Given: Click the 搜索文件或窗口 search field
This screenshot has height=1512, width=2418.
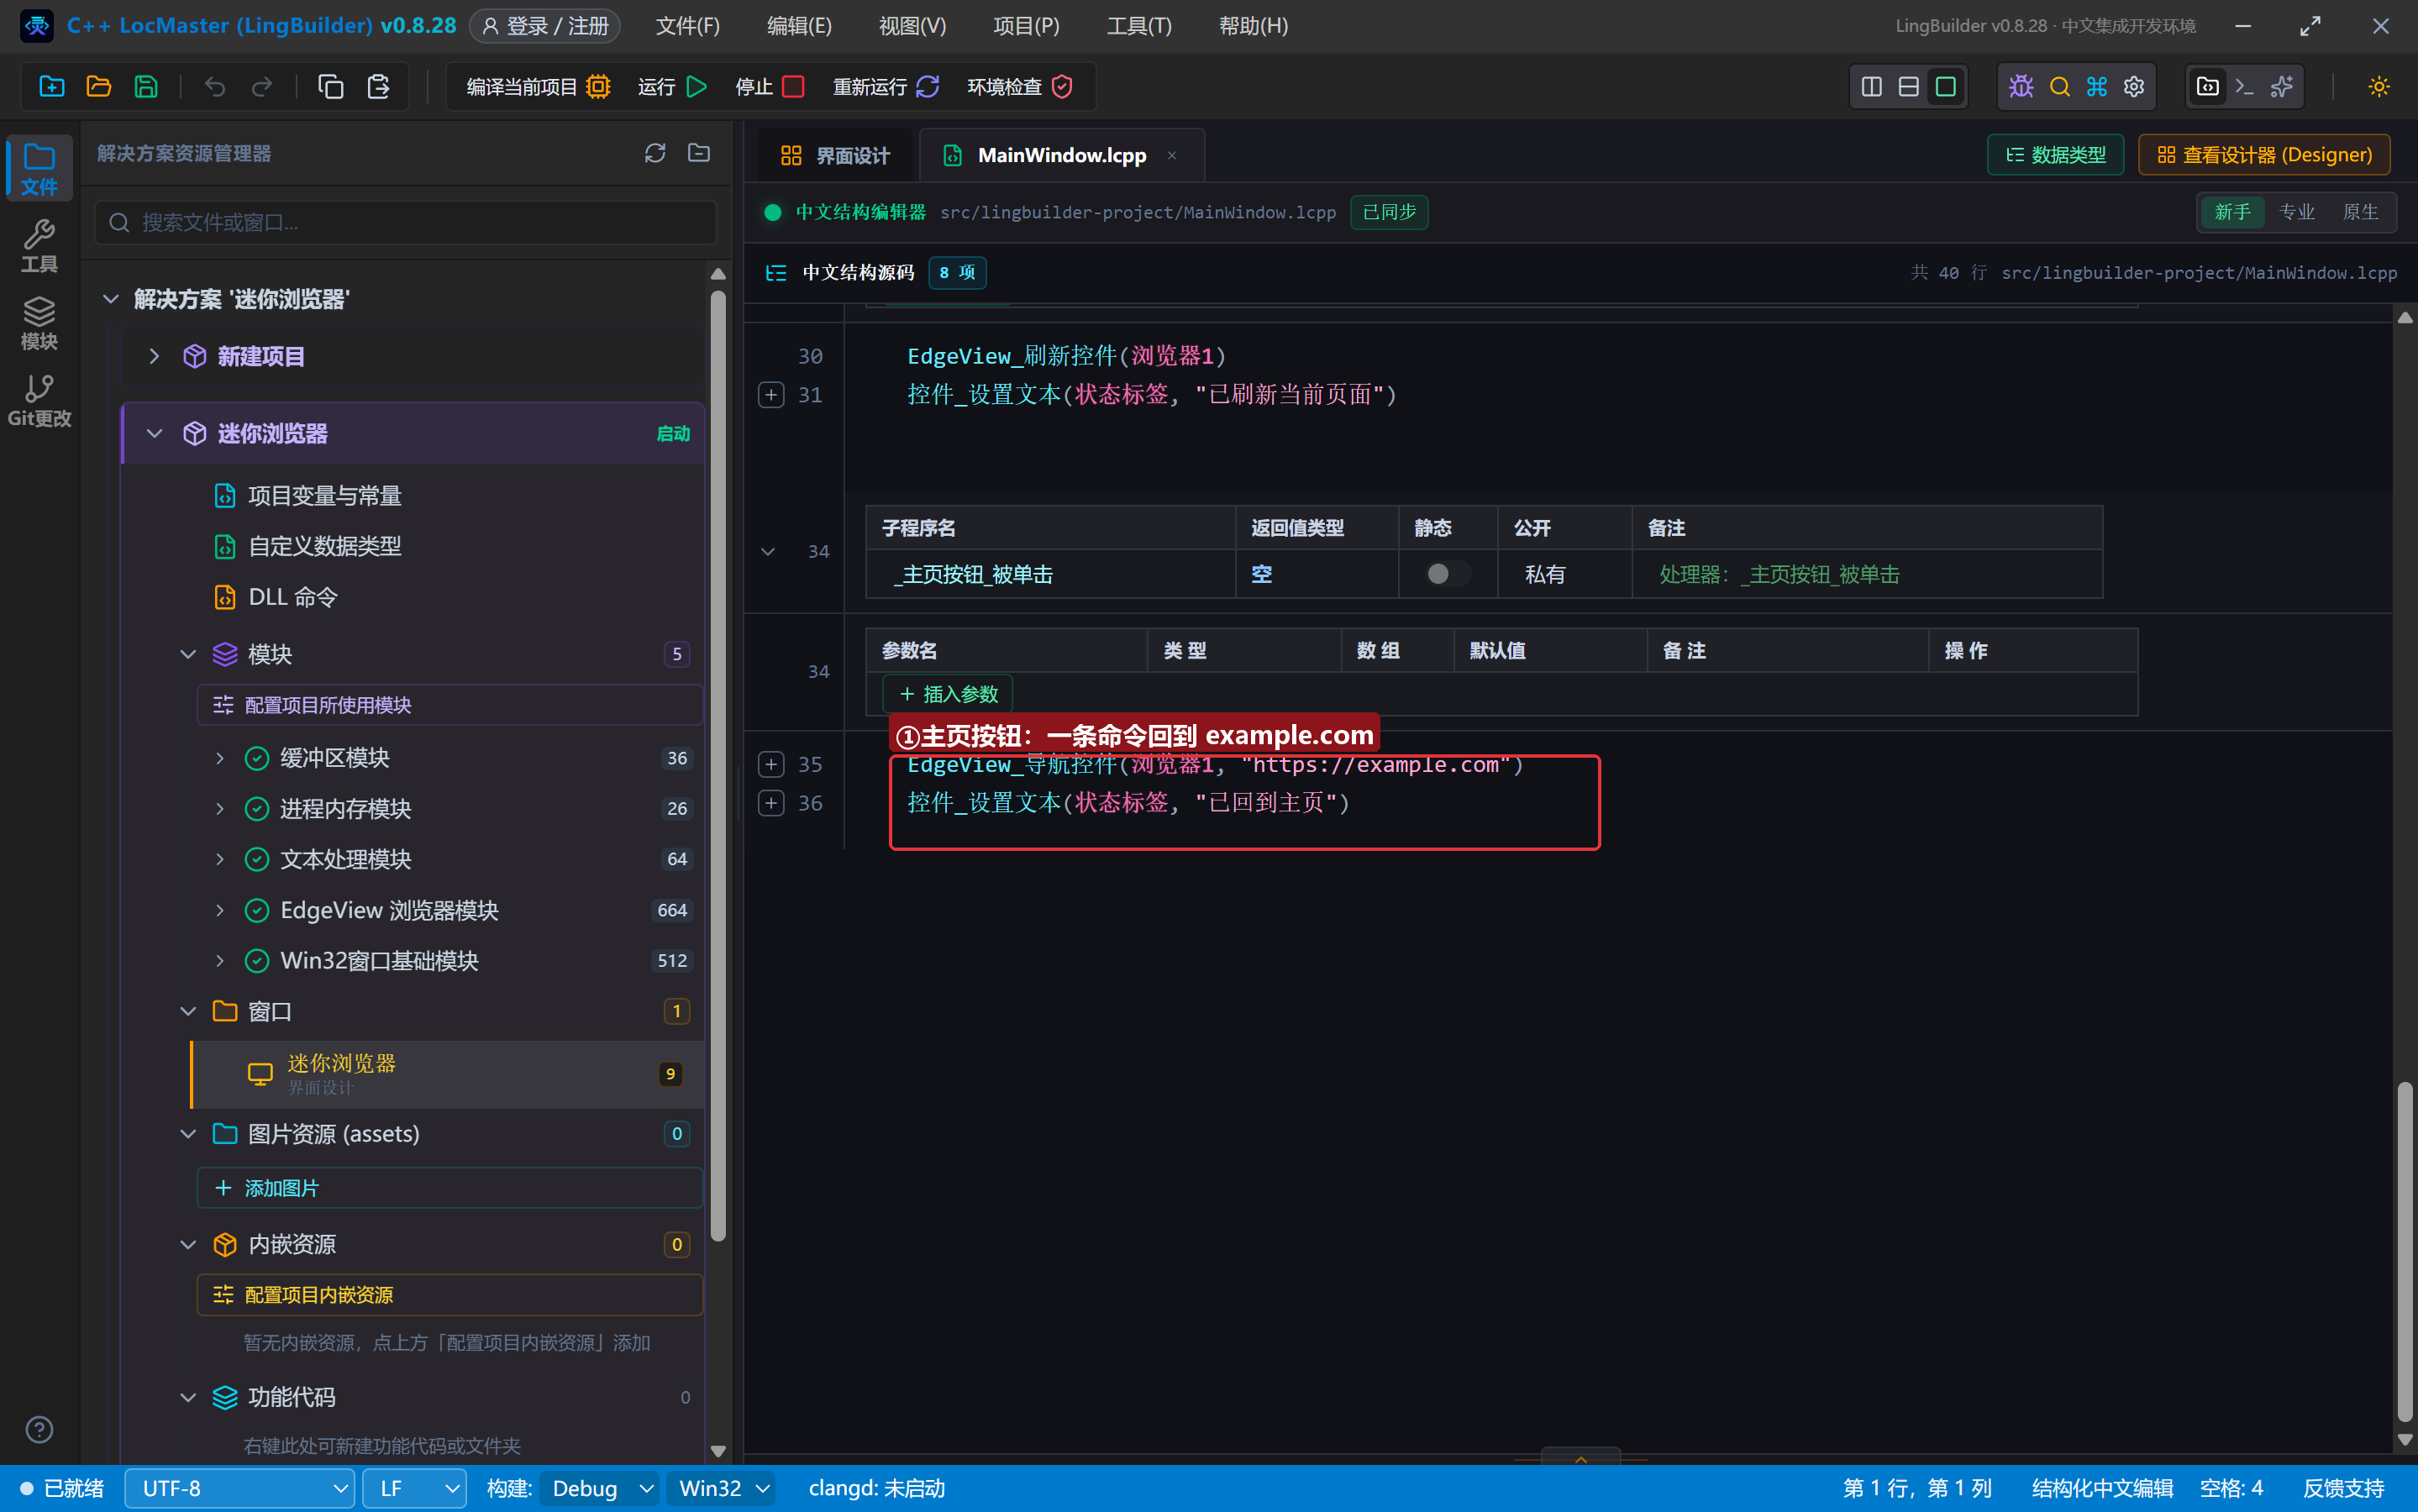Looking at the screenshot, I should click(406, 222).
